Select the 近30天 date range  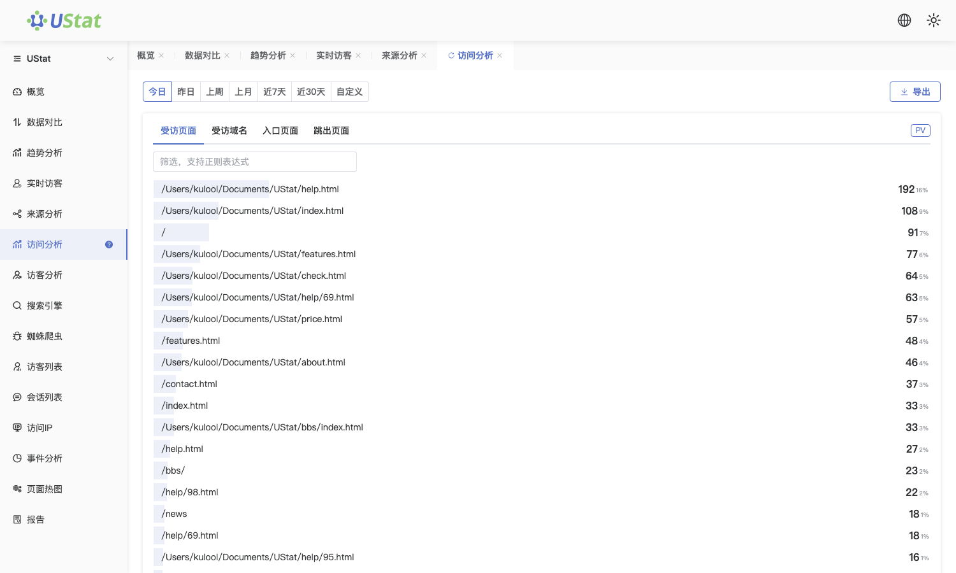[x=311, y=92]
